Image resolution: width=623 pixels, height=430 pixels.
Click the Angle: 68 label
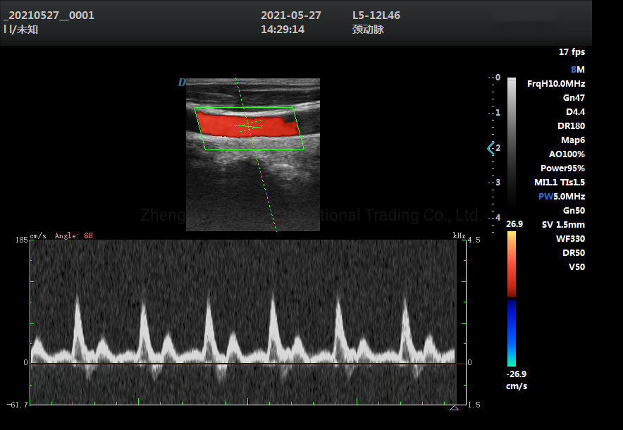tap(73, 235)
